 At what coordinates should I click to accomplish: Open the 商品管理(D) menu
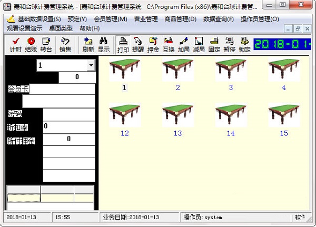(180, 19)
